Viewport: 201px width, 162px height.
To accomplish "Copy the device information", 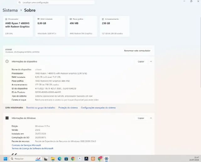I will (141, 61).
